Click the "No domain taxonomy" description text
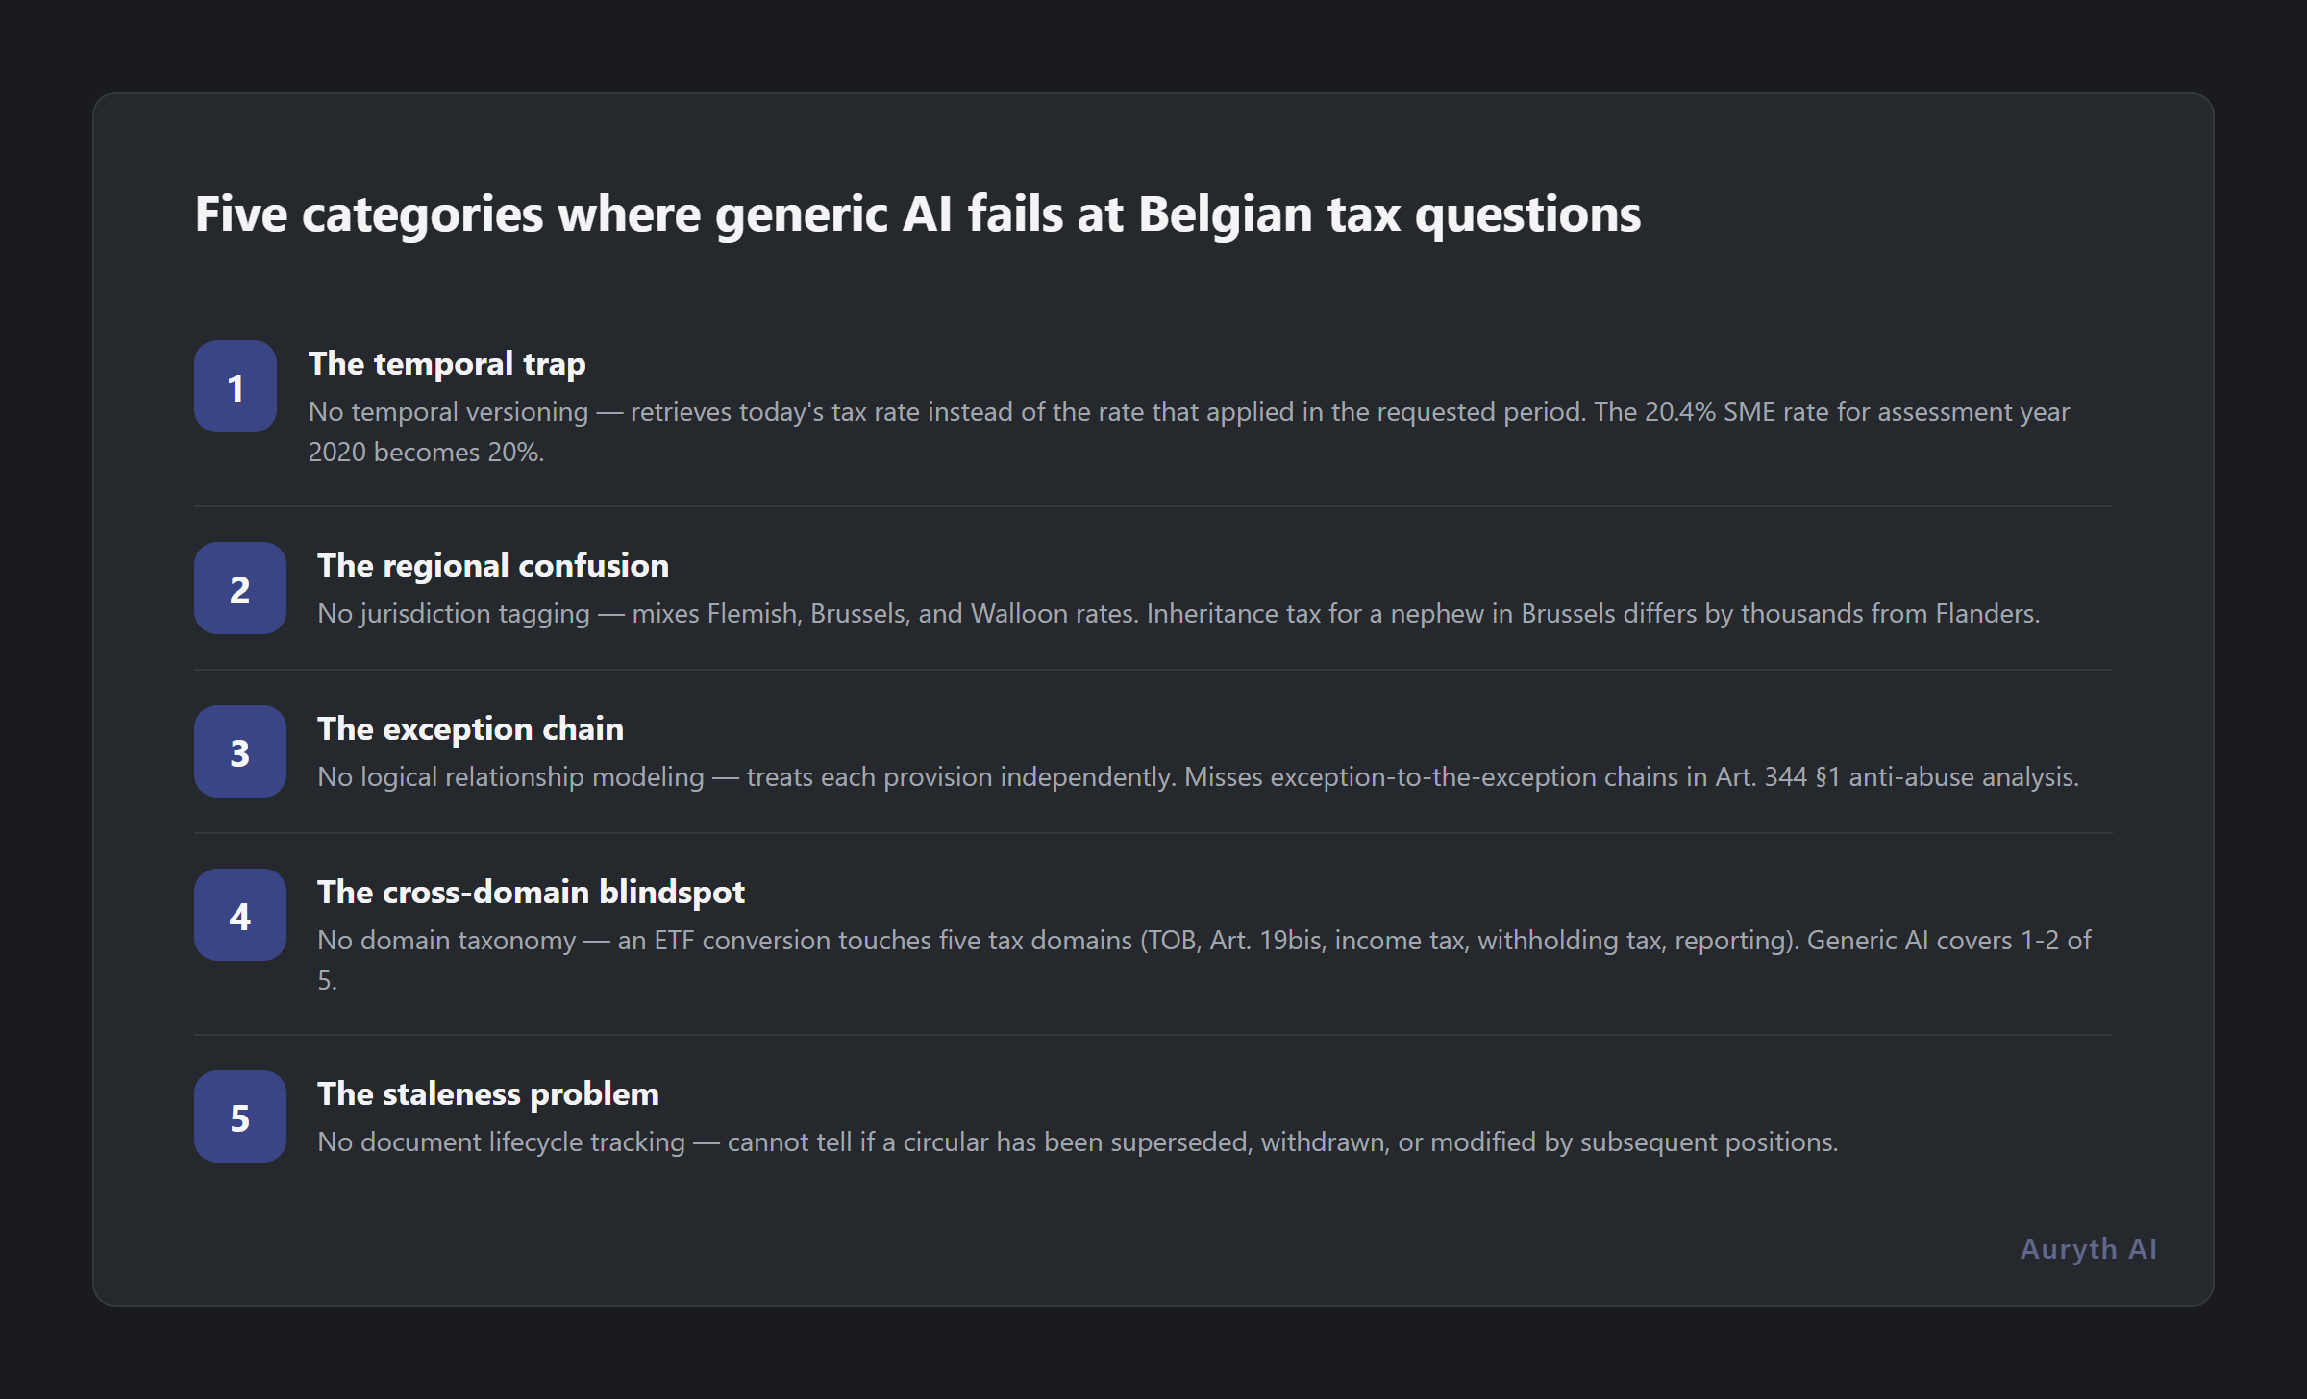 pyautogui.click(x=446, y=941)
